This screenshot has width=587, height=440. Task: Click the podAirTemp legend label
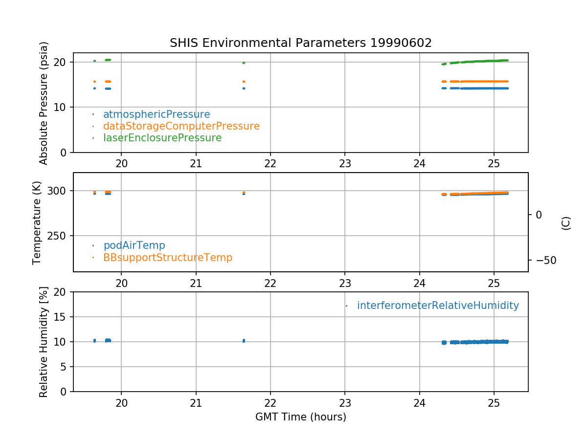[x=134, y=245]
